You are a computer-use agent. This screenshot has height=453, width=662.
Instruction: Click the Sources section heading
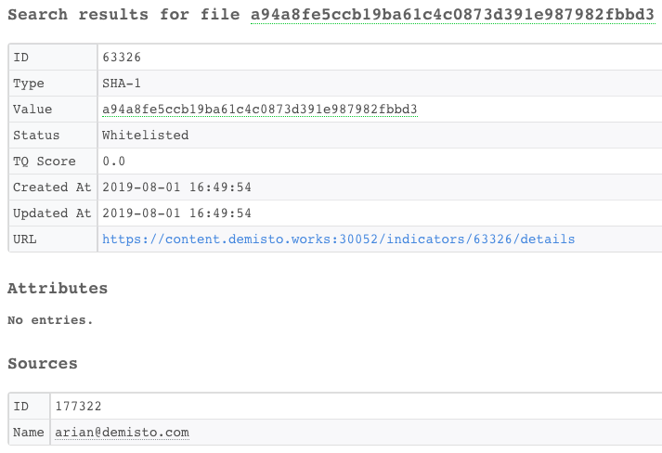click(43, 364)
